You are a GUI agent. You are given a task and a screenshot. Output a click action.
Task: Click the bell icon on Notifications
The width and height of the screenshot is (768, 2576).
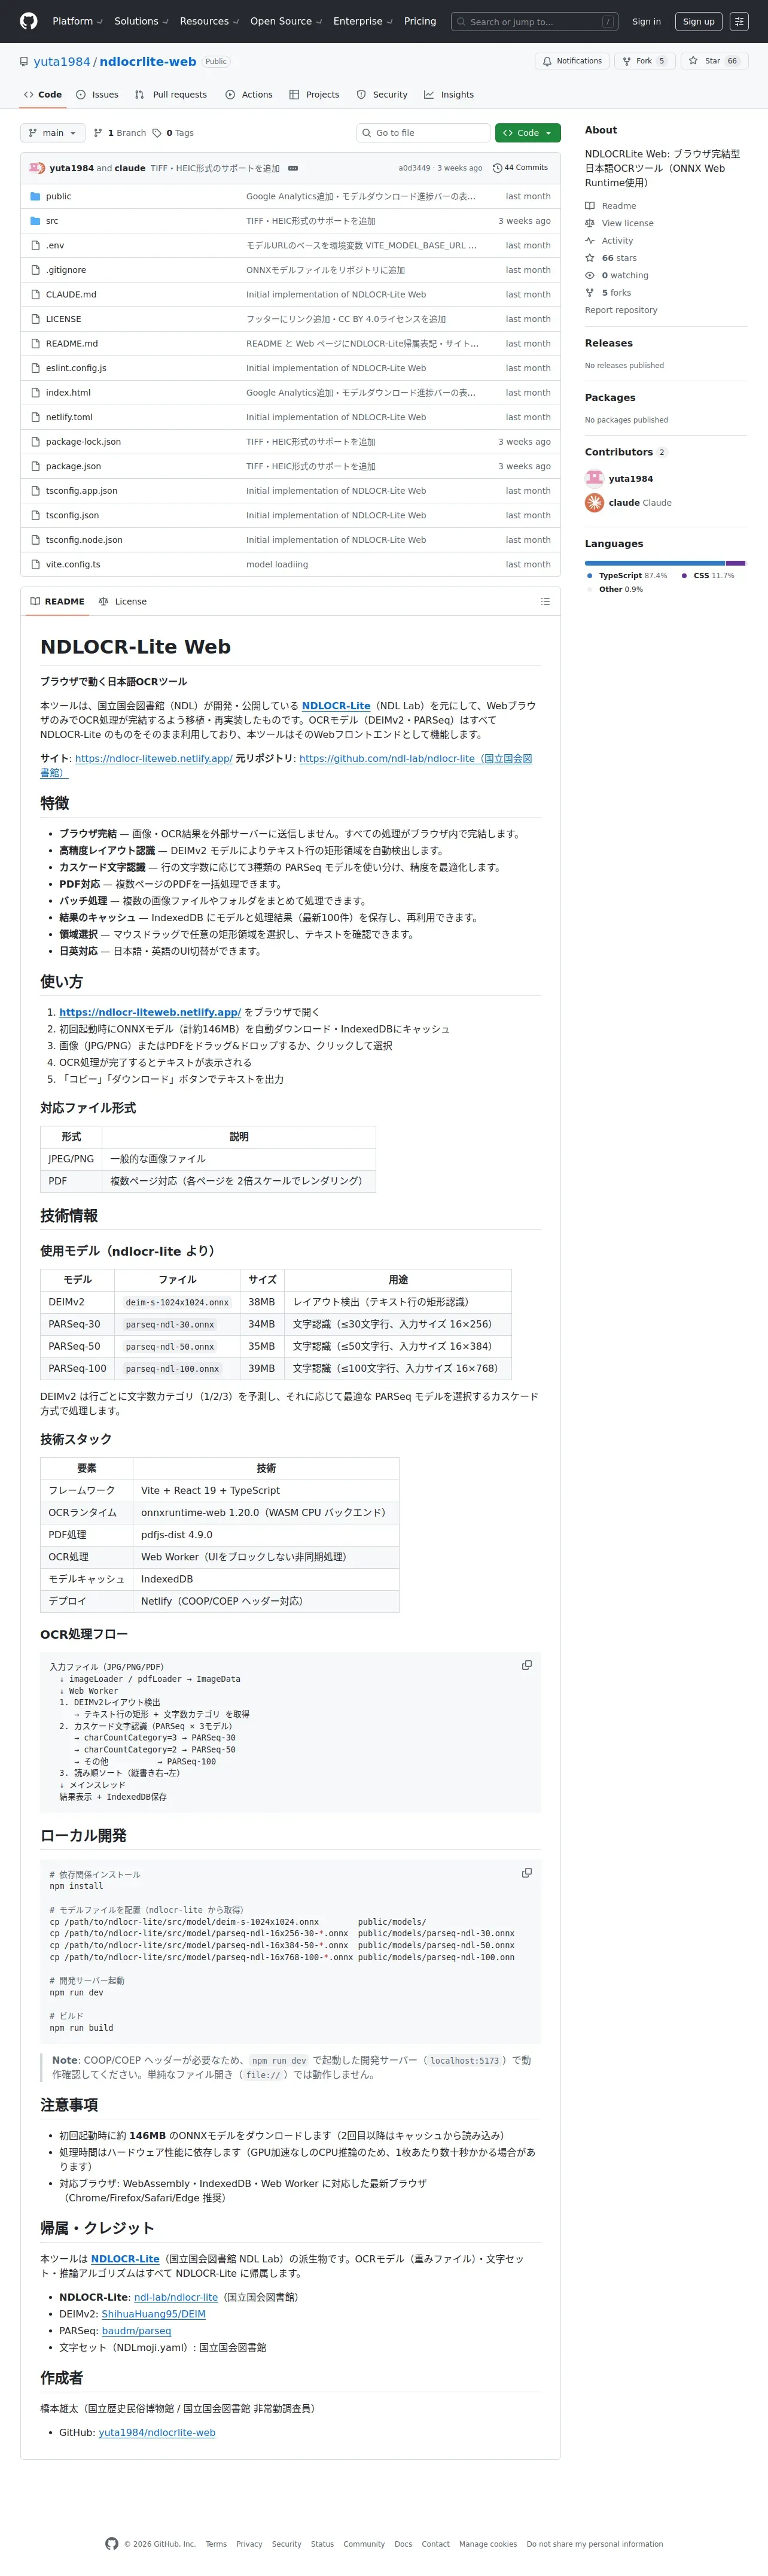click(547, 61)
